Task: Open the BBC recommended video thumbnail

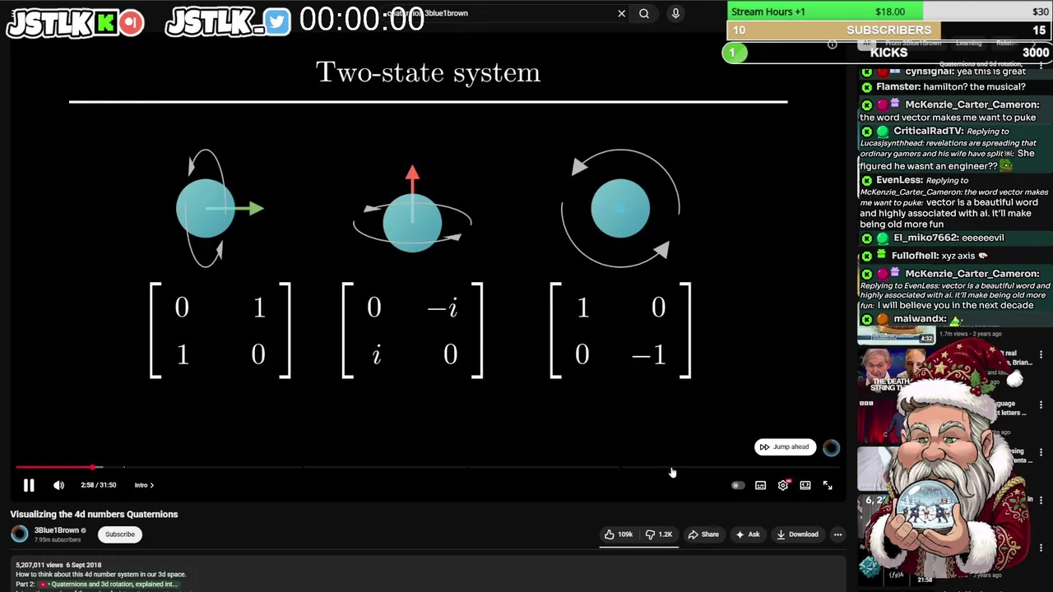Action: point(879,421)
